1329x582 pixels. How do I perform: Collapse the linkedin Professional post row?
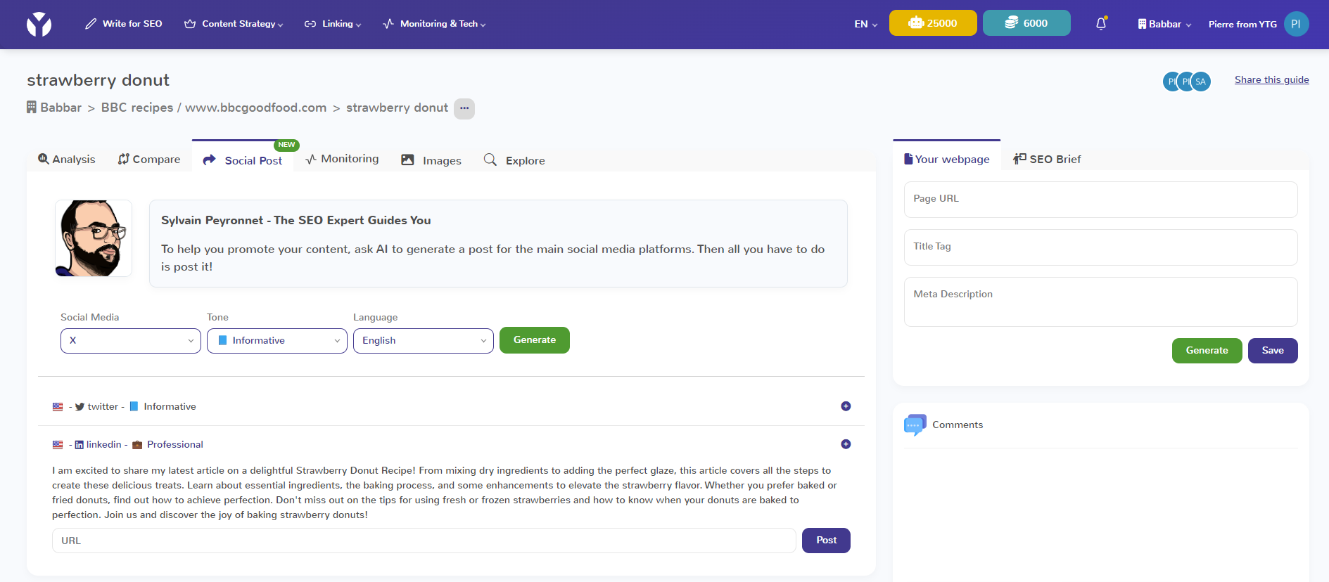click(846, 444)
